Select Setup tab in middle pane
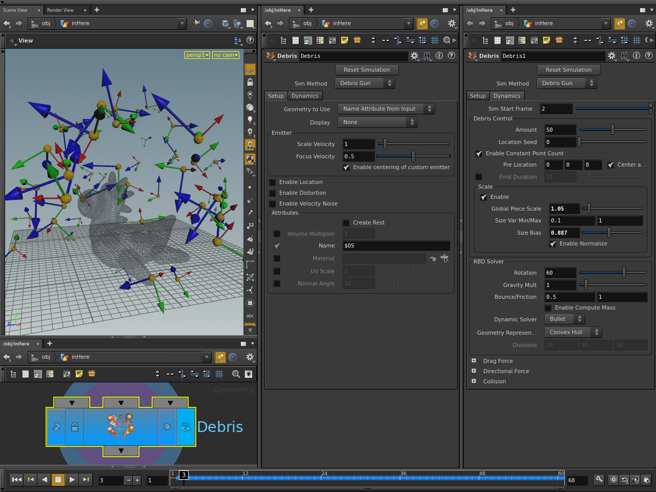Image resolution: width=656 pixels, height=492 pixels. [276, 96]
